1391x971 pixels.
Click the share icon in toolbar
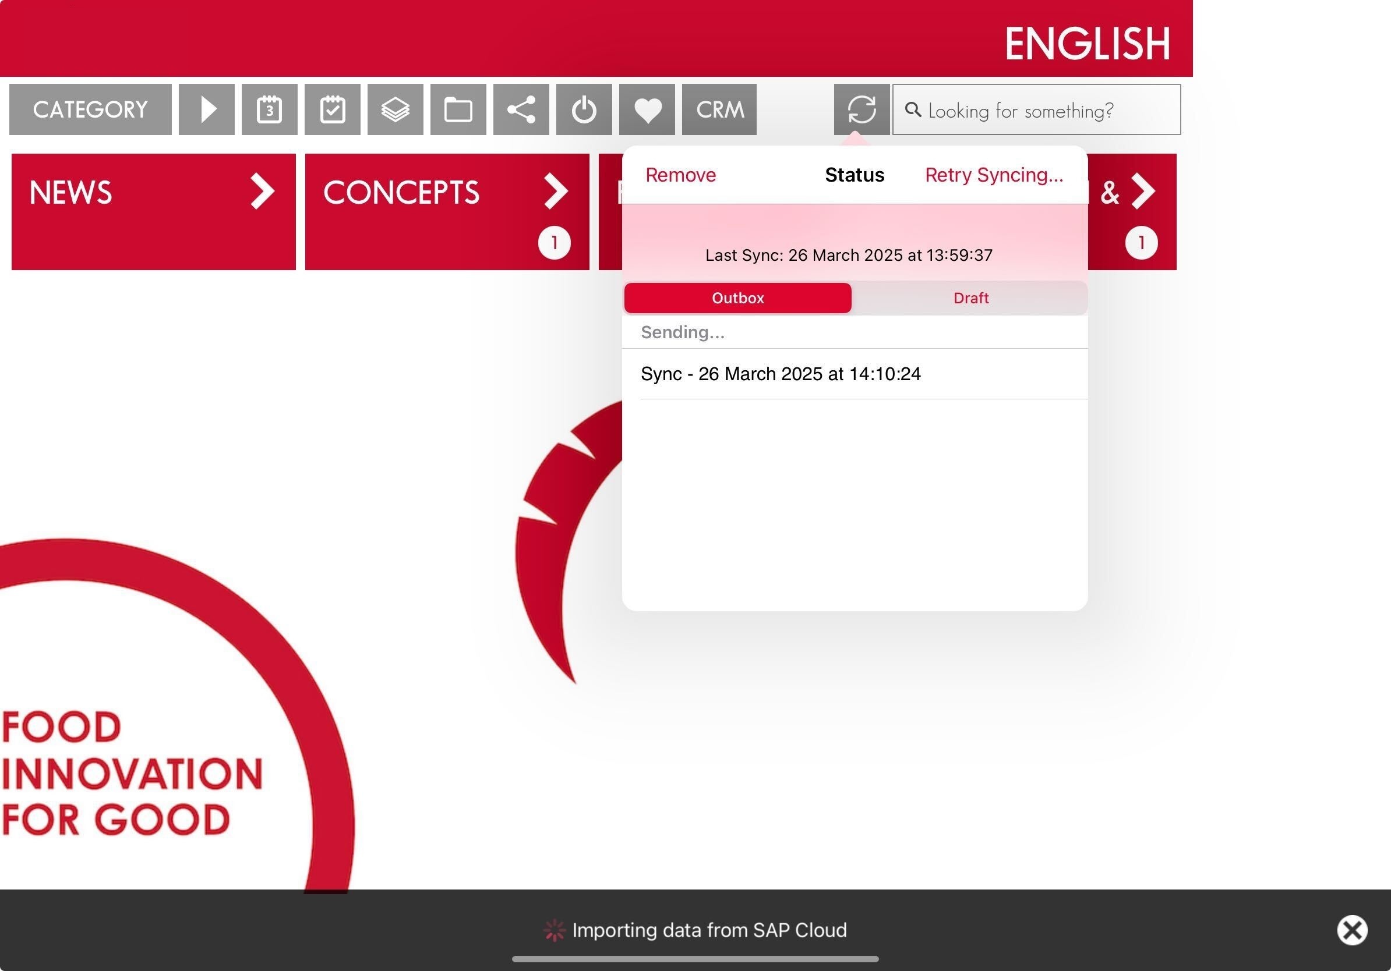point(521,109)
